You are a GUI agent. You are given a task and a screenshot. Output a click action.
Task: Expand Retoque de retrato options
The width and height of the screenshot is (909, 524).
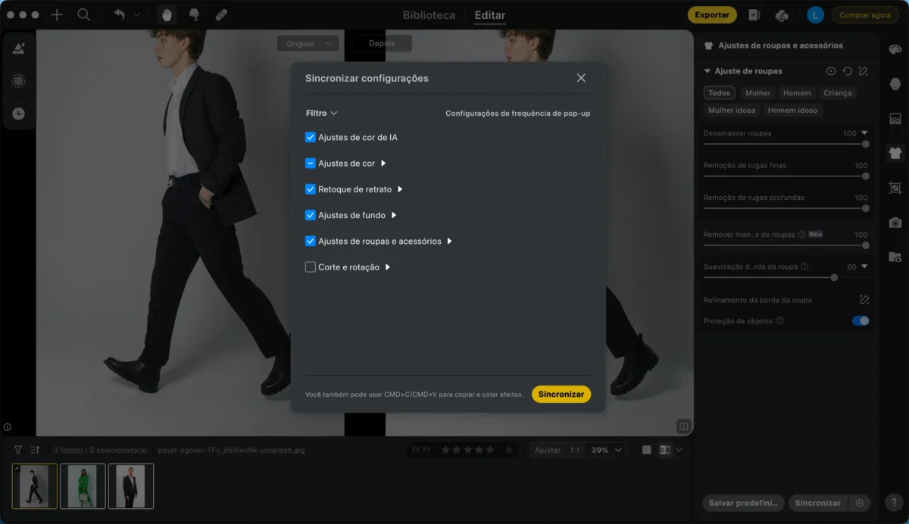[x=400, y=189]
